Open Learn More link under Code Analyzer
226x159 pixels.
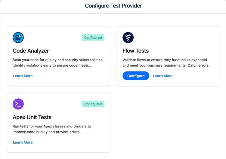tap(23, 76)
